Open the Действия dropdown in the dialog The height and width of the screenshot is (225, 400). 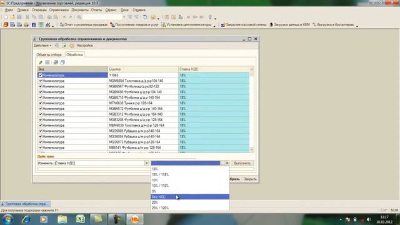(x=42, y=46)
